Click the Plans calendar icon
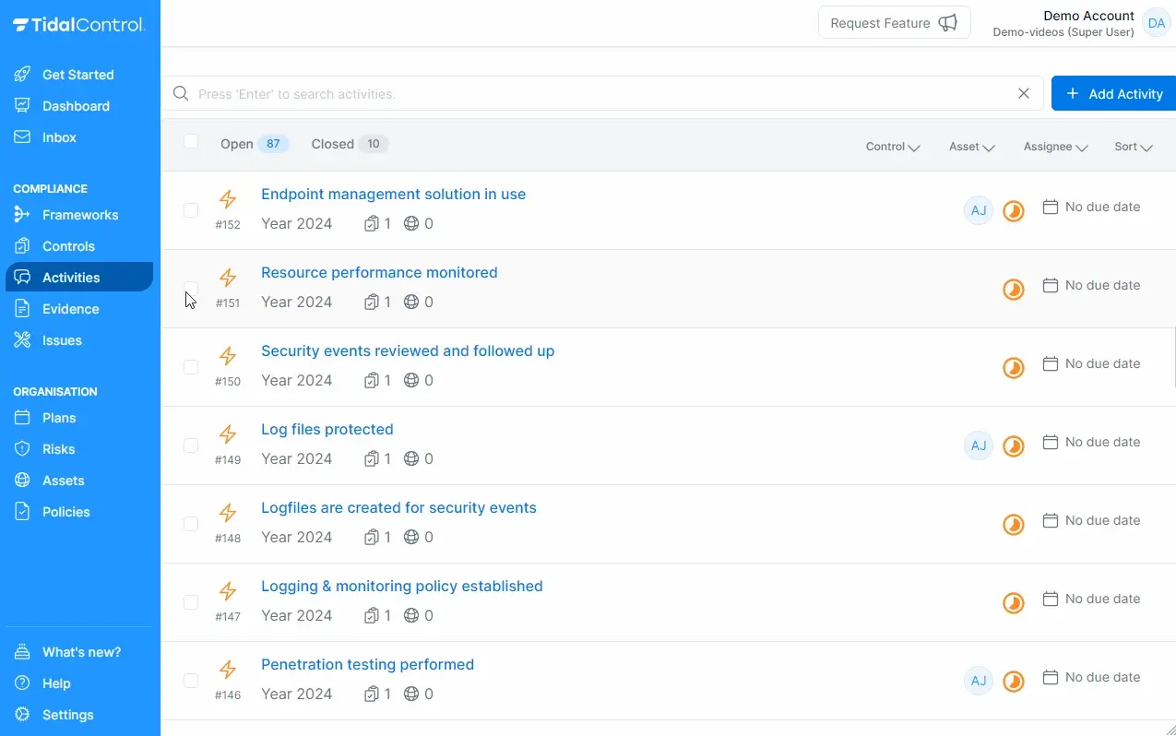Viewport: 1176px width, 736px height. click(x=22, y=418)
